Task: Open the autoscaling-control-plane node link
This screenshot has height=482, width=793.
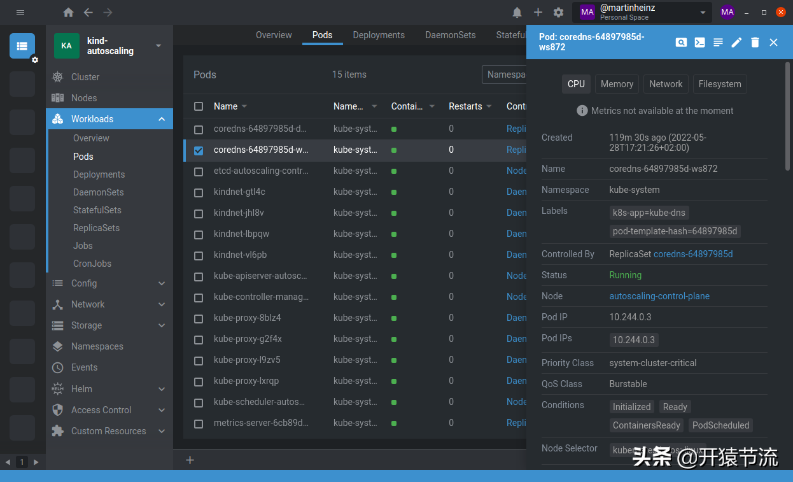Action: (659, 296)
